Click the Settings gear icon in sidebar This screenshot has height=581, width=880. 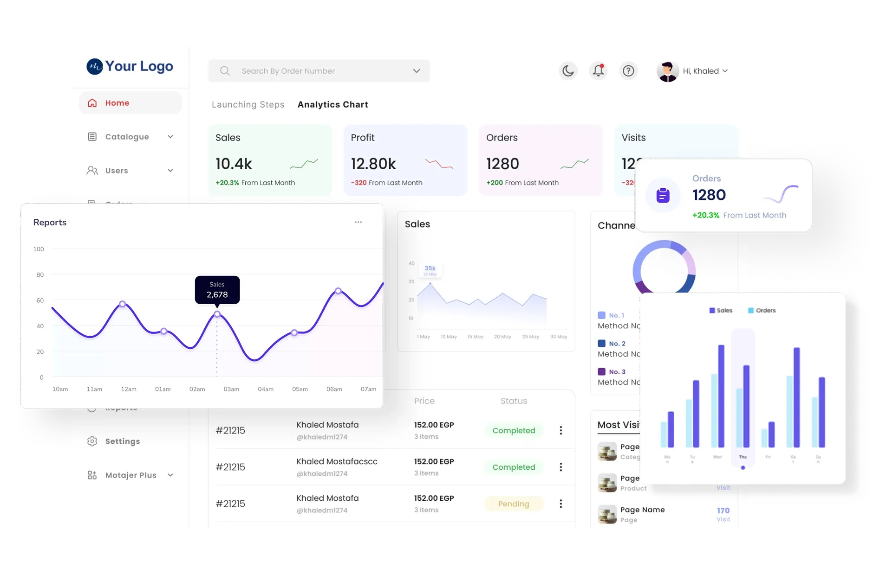(x=92, y=441)
